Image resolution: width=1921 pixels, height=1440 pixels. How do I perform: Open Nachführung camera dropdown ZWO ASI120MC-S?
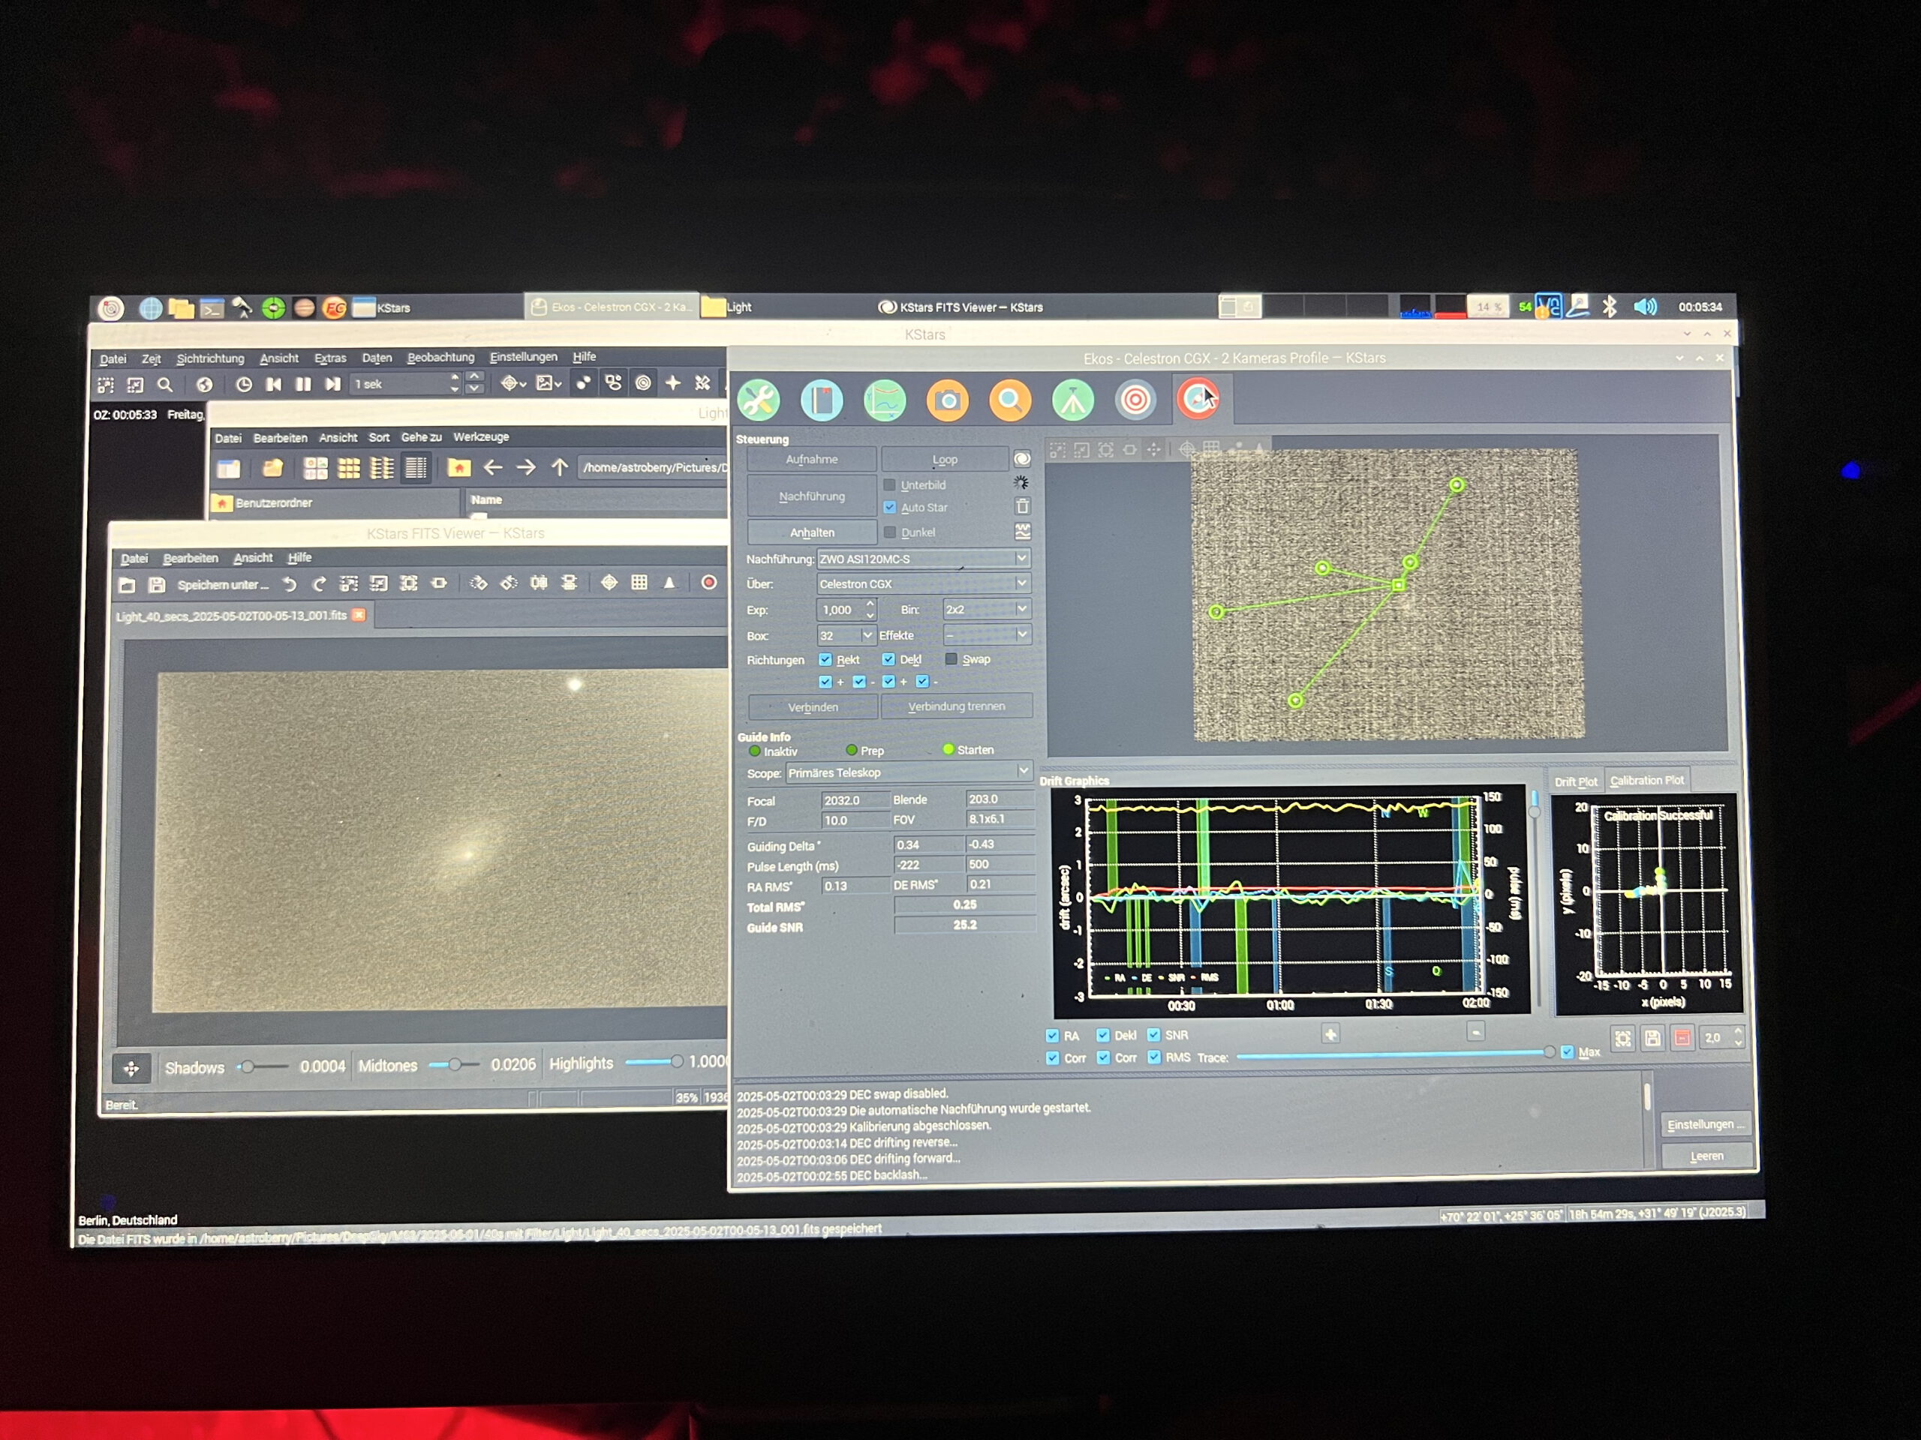(x=923, y=559)
